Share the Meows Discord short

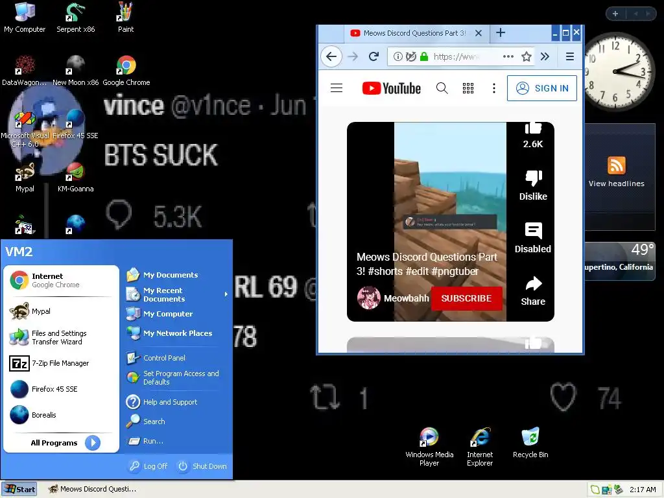coord(533,290)
